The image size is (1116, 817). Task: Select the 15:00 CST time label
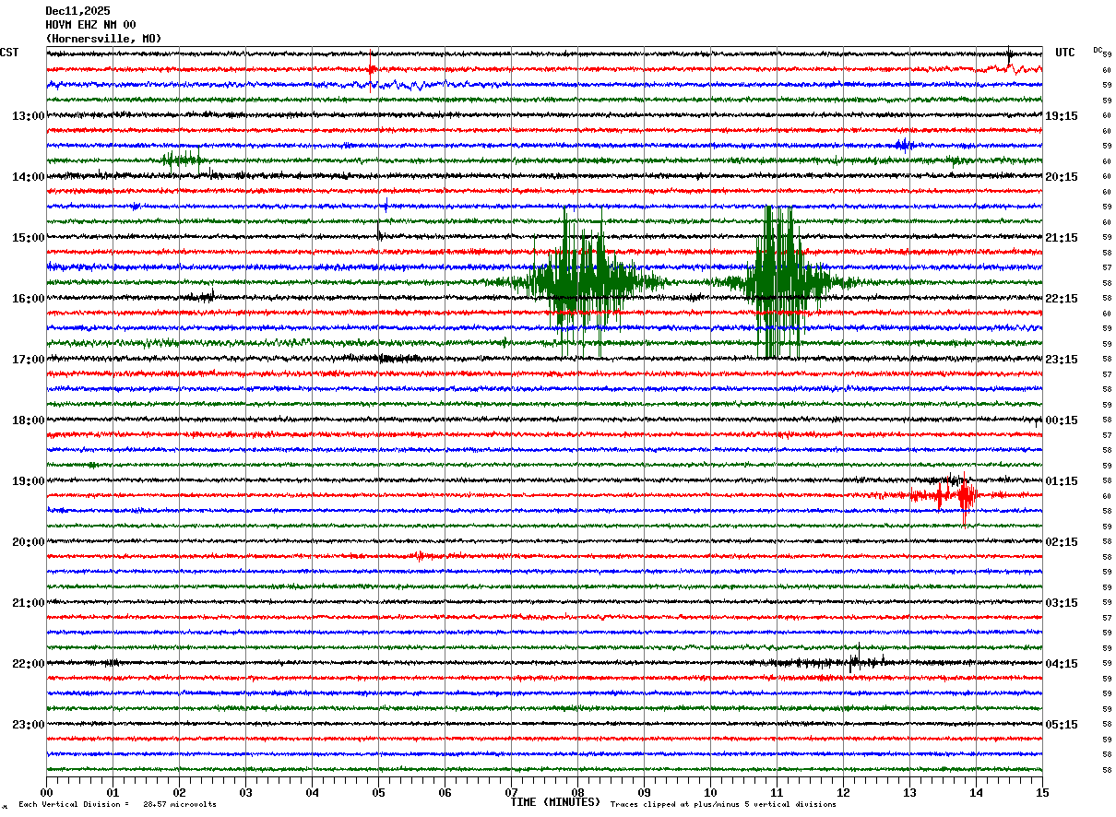point(28,238)
